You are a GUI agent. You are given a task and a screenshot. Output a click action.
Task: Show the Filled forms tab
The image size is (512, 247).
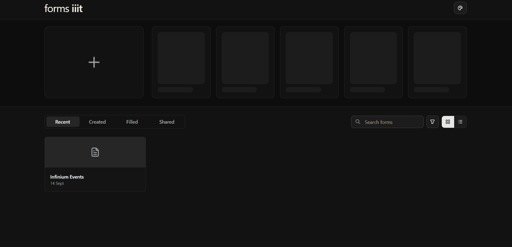pyautogui.click(x=132, y=122)
